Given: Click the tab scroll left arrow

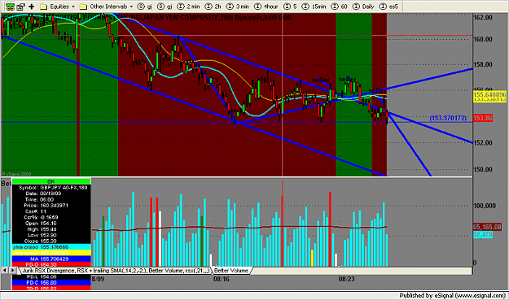Looking at the screenshot, I should [x=5, y=270].
